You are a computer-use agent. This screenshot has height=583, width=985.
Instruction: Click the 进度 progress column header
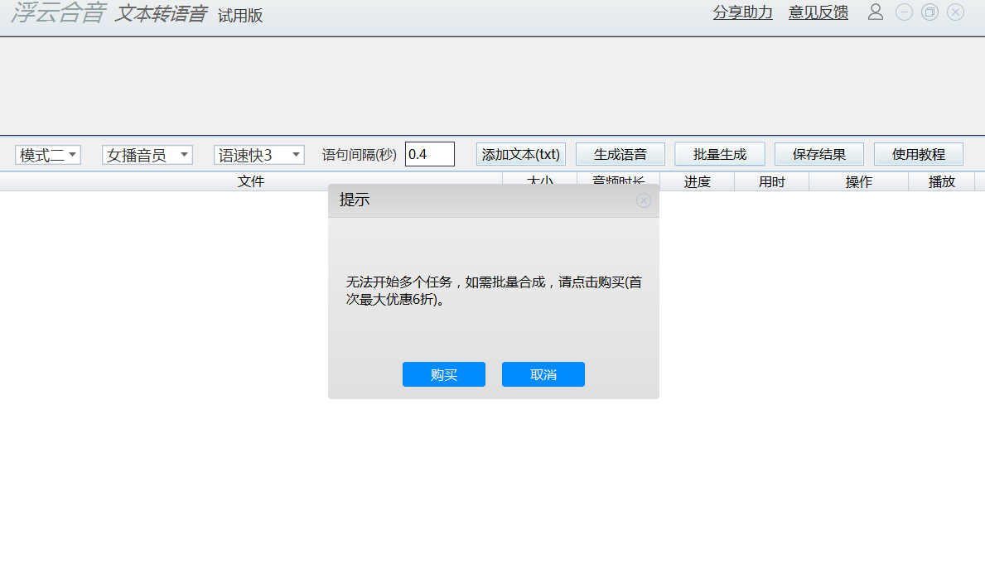coord(697,181)
